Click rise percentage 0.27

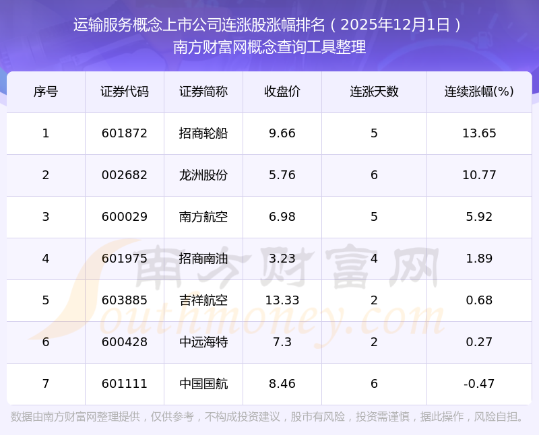click(479, 342)
